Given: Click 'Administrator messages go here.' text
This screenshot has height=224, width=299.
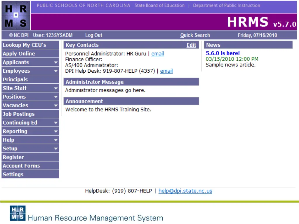Looking at the screenshot, I should [x=105, y=90].
